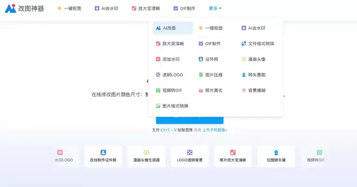Click the 一键抠图 icon in top navigation
The width and height of the screenshot is (357, 187).
coord(60,8)
